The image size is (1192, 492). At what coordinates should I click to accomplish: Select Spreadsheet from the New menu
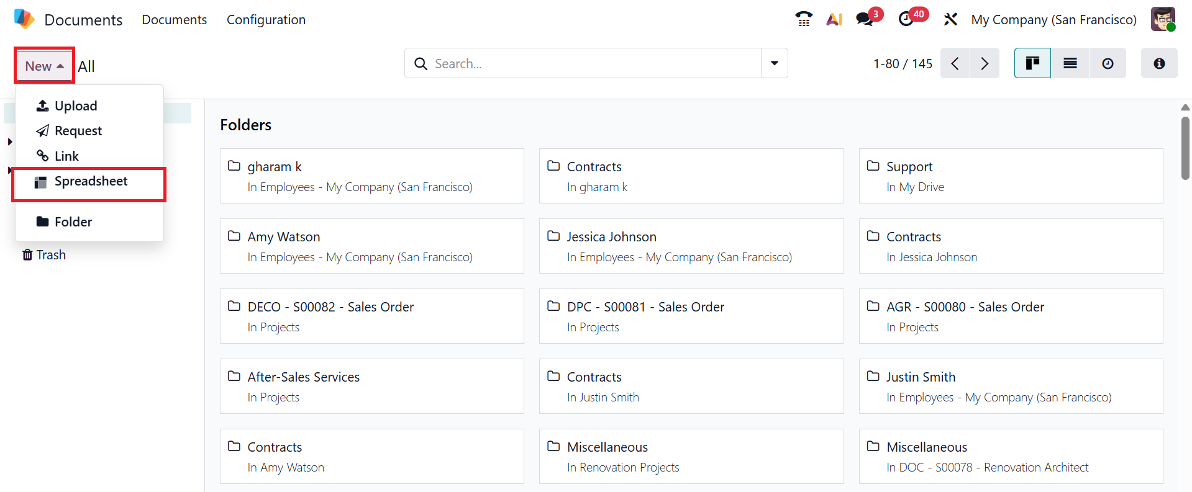(91, 182)
